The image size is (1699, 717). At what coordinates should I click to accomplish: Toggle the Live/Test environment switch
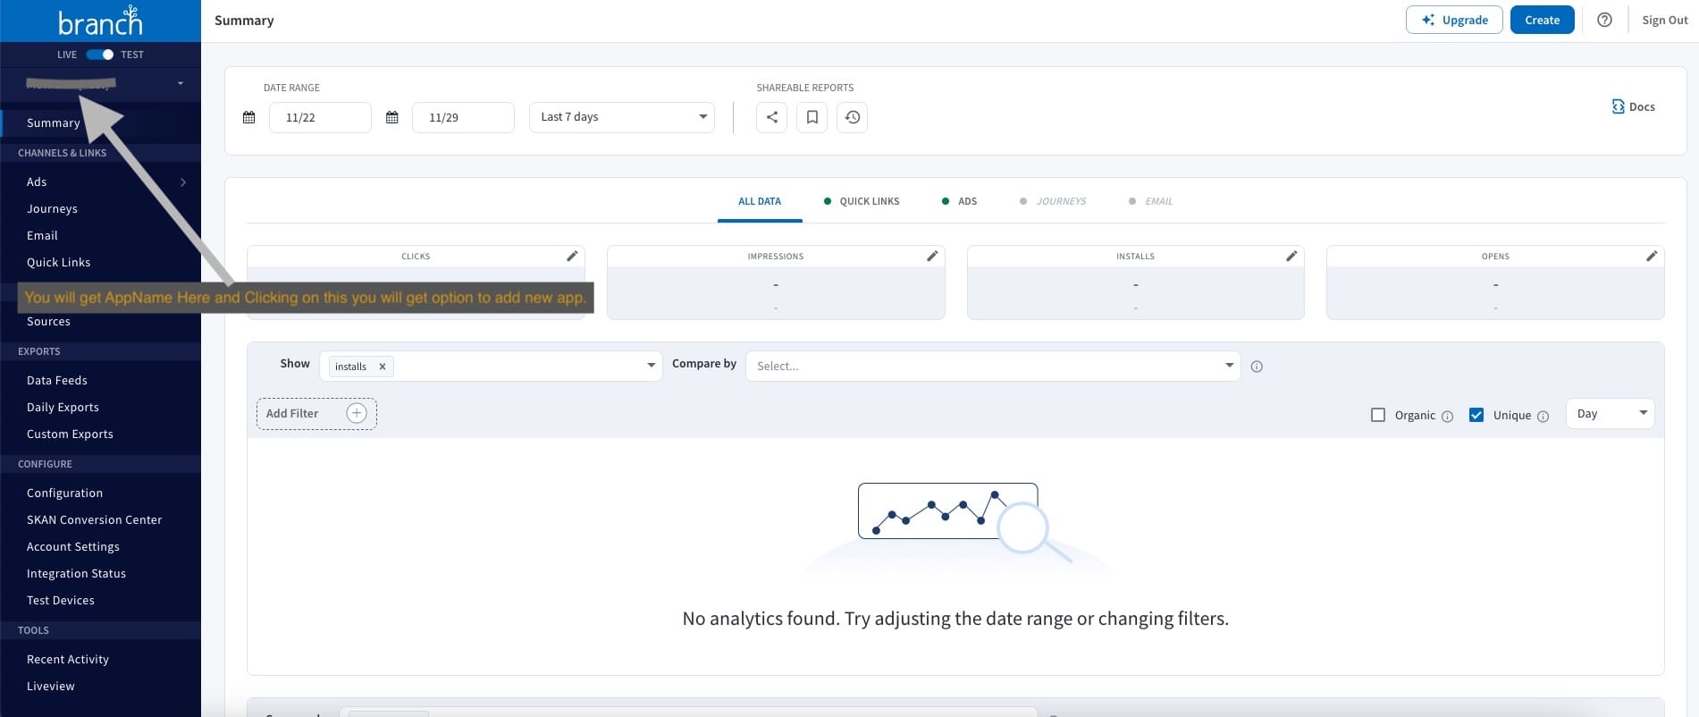point(99,55)
